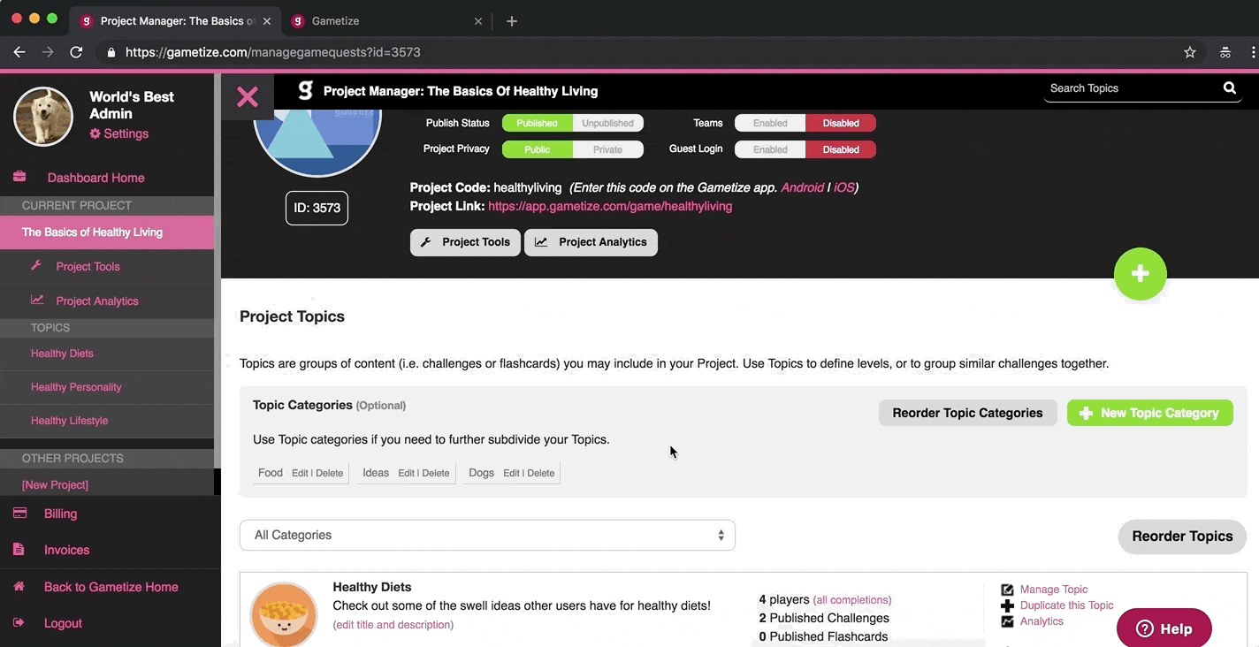The width and height of the screenshot is (1259, 647).
Task: Click the Project Analytics button
Action: coord(591,242)
